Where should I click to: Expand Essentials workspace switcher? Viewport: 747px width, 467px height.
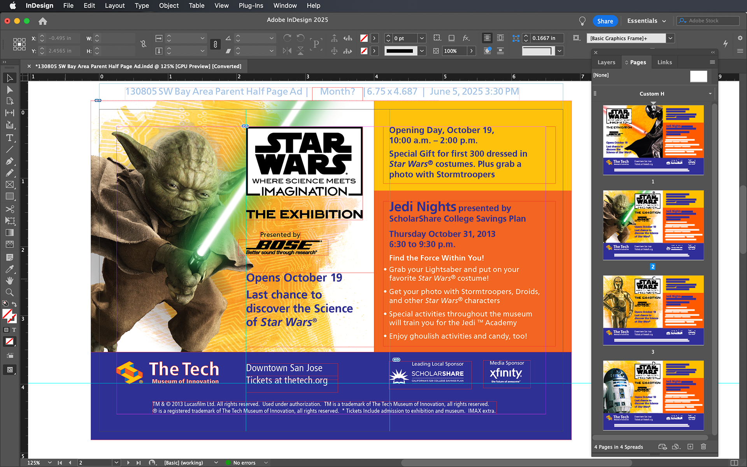(647, 21)
